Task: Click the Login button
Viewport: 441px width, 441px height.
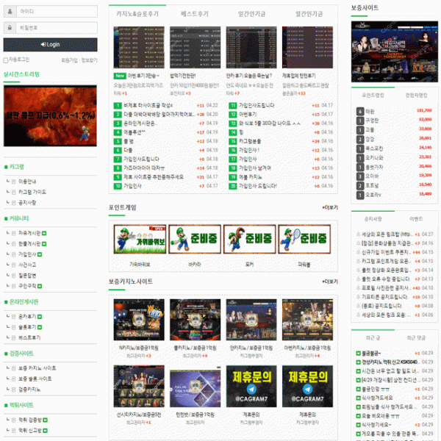Action: tap(50, 44)
